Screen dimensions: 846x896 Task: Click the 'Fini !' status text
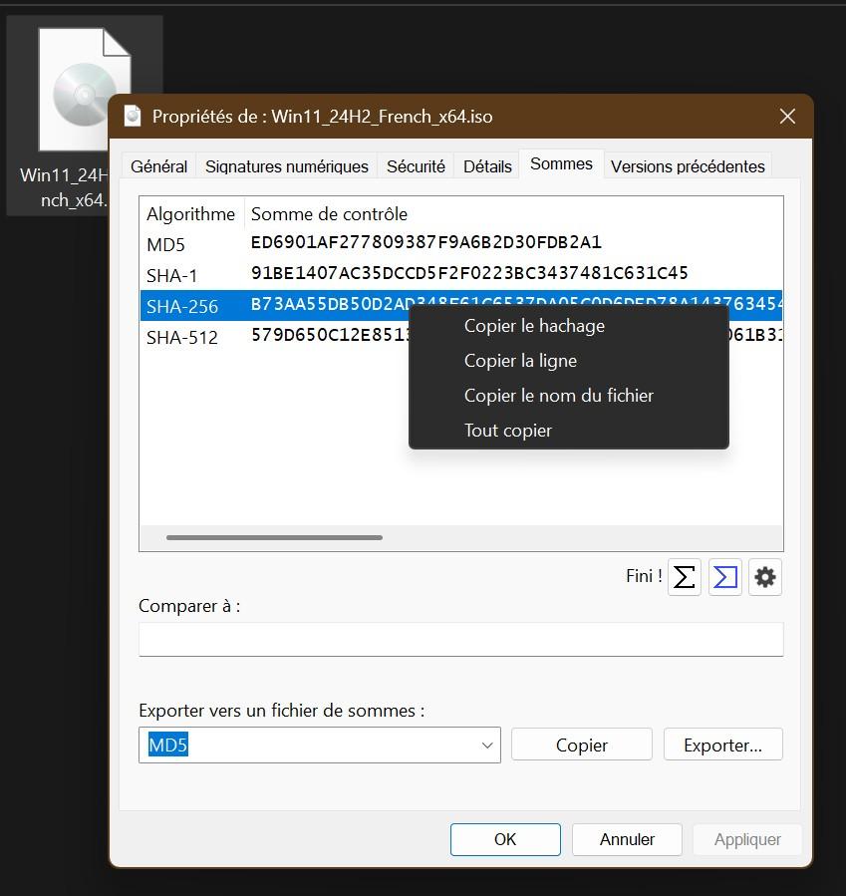pyautogui.click(x=644, y=576)
